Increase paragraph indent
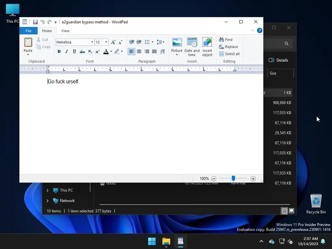Viewport: 332px width, 249px height. (x=139, y=42)
